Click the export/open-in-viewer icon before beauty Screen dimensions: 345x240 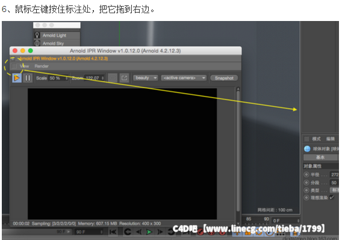tap(124, 78)
